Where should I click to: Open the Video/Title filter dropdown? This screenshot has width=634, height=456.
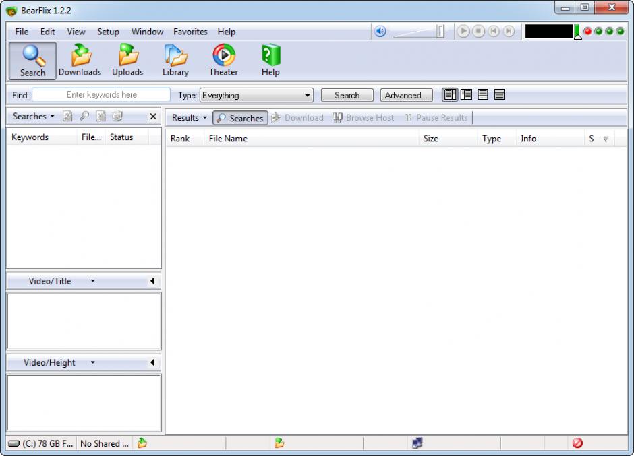tap(93, 281)
